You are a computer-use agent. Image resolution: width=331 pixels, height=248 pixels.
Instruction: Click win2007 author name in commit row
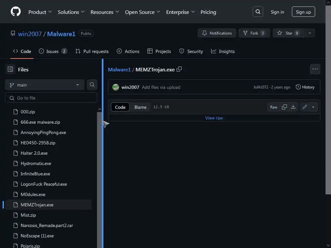130,87
